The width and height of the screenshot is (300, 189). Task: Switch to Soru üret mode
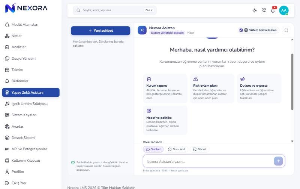coord(177,149)
